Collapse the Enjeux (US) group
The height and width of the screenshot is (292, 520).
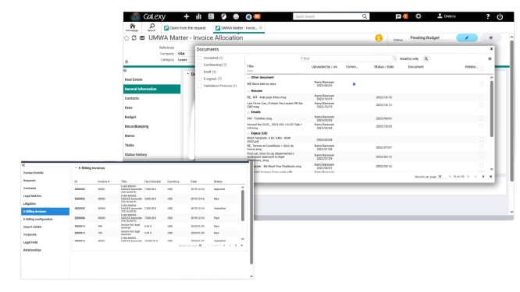tap(248, 133)
